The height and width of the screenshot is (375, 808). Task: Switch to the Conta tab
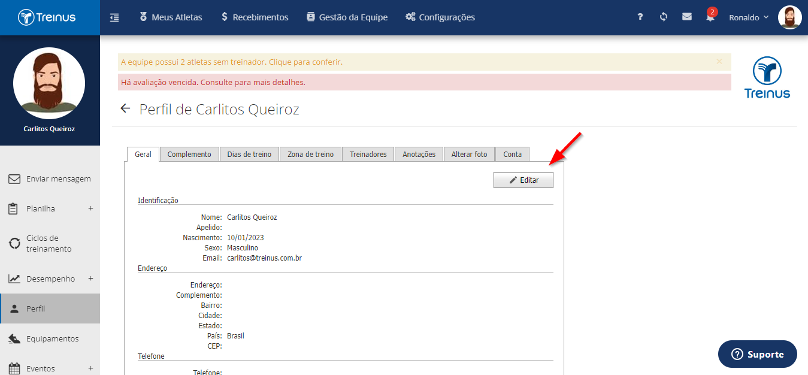pyautogui.click(x=513, y=154)
